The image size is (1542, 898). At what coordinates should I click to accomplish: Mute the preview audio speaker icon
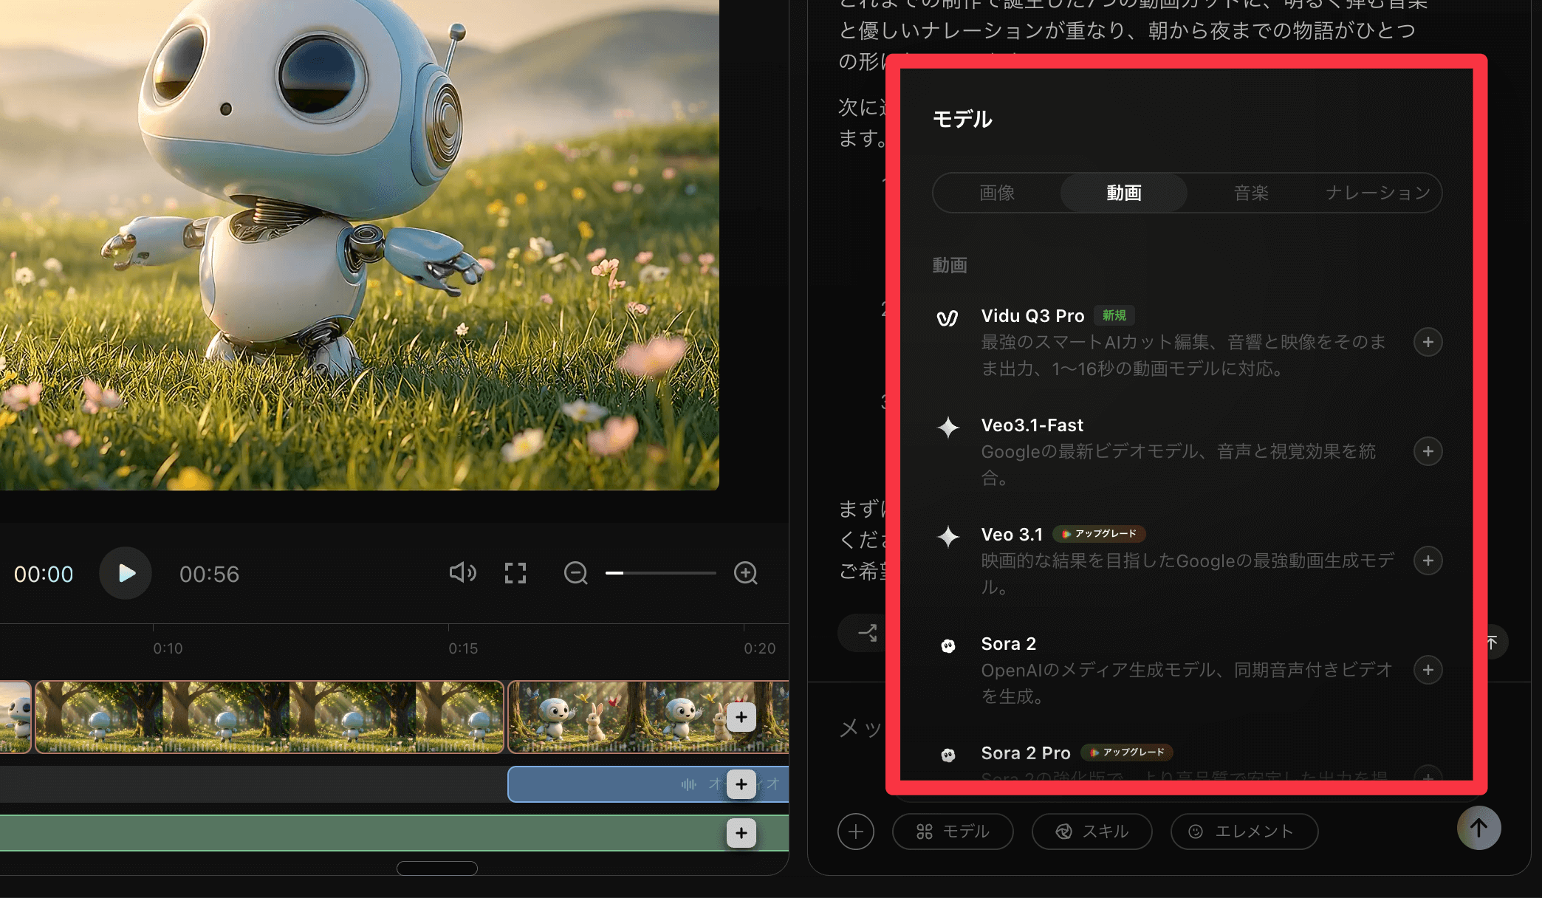pos(462,572)
